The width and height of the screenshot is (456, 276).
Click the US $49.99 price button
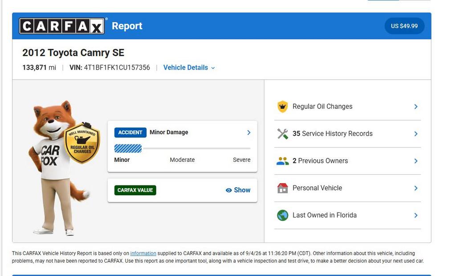(x=404, y=26)
